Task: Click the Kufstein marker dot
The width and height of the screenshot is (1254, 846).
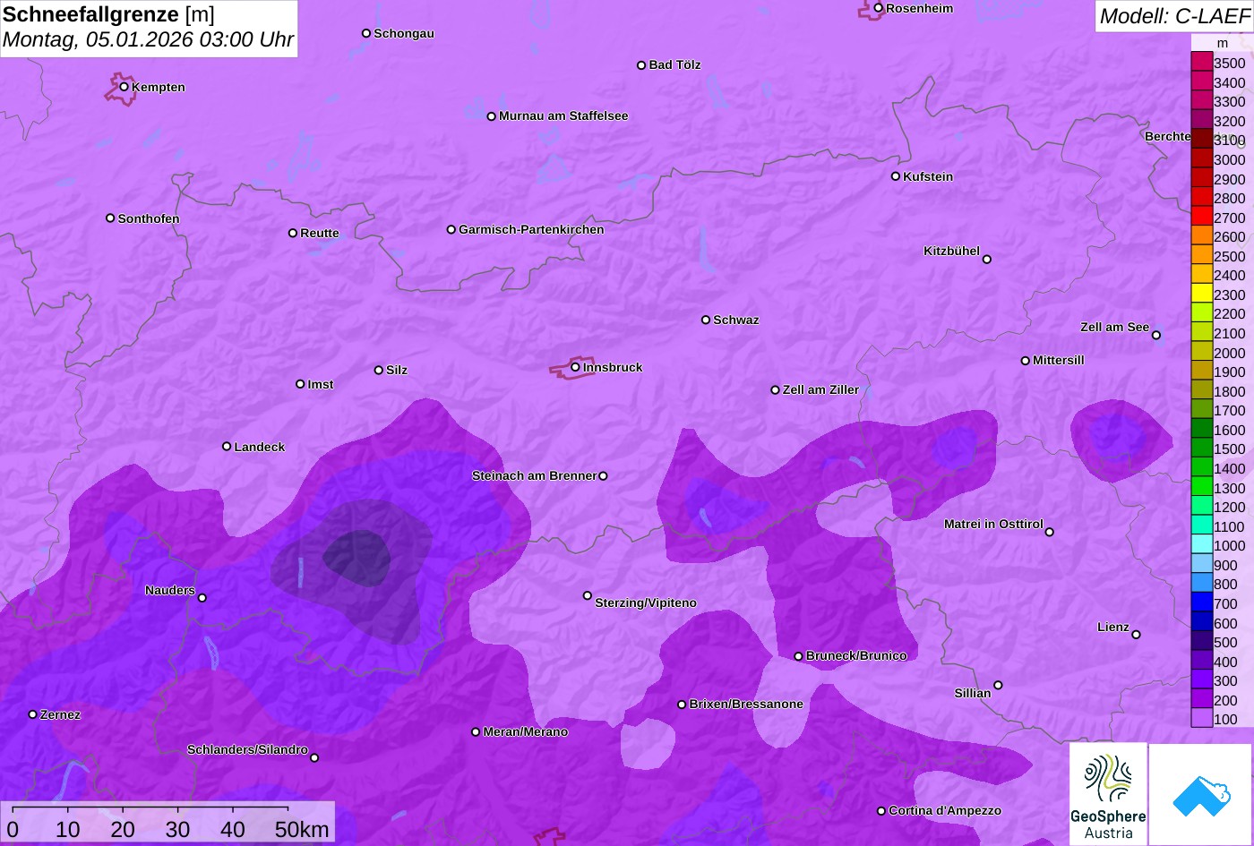Action: coord(896,176)
